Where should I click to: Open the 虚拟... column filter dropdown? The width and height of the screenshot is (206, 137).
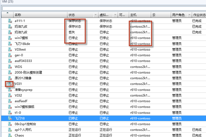115,15
